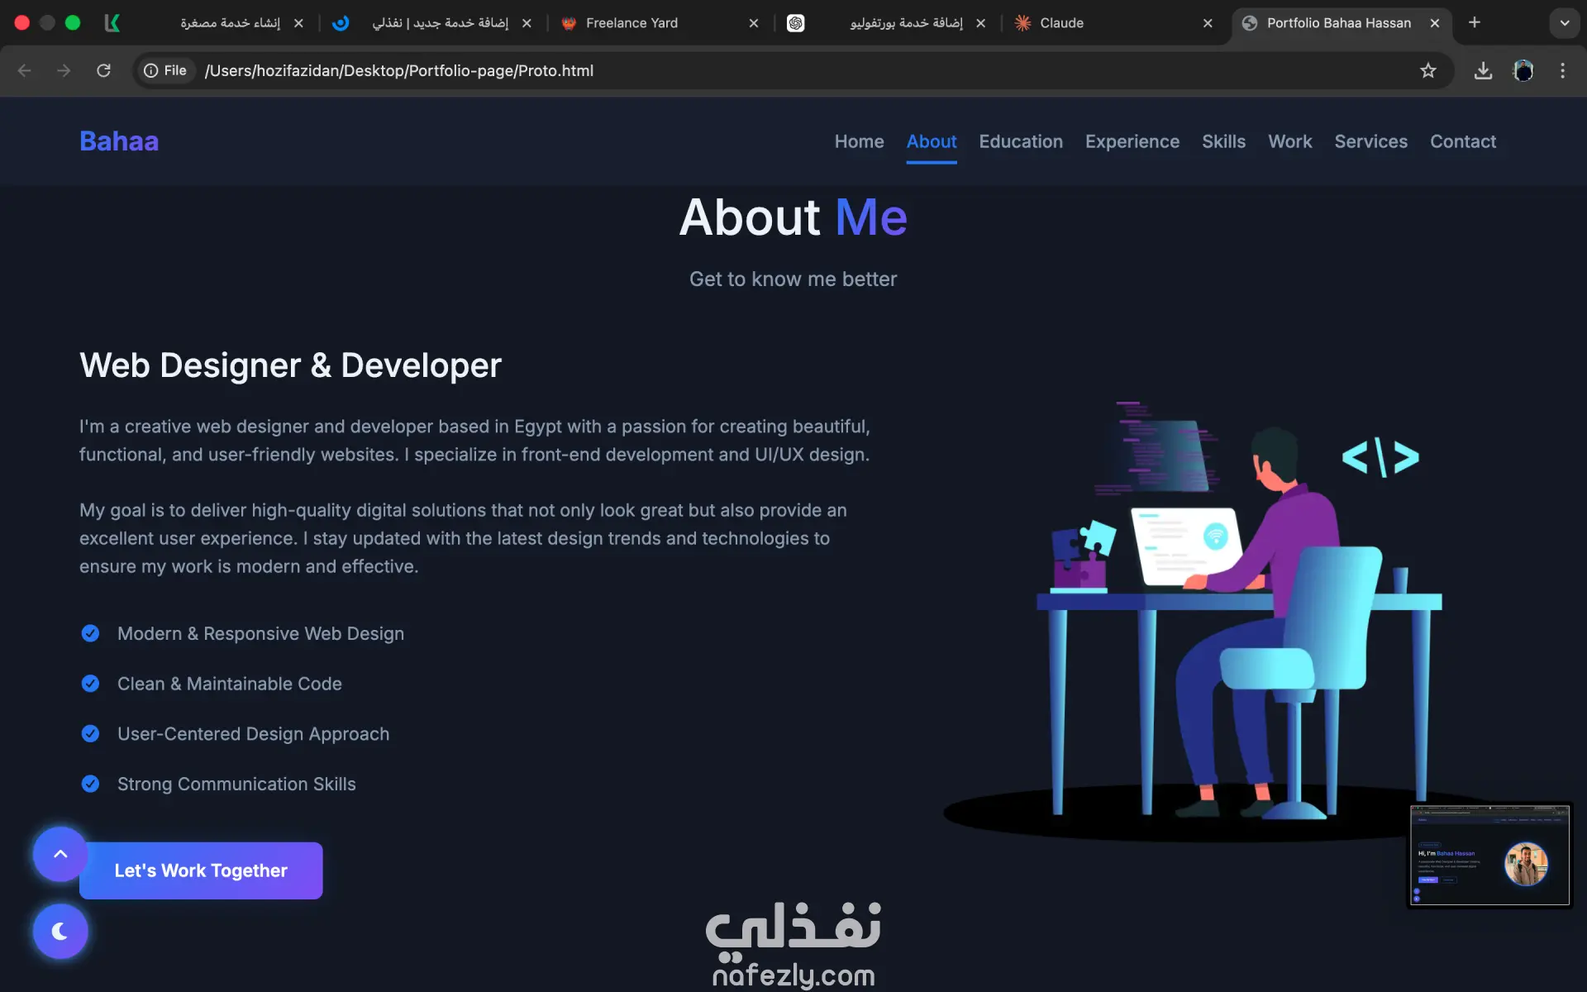Click the "About Me" section title

[x=793, y=217]
